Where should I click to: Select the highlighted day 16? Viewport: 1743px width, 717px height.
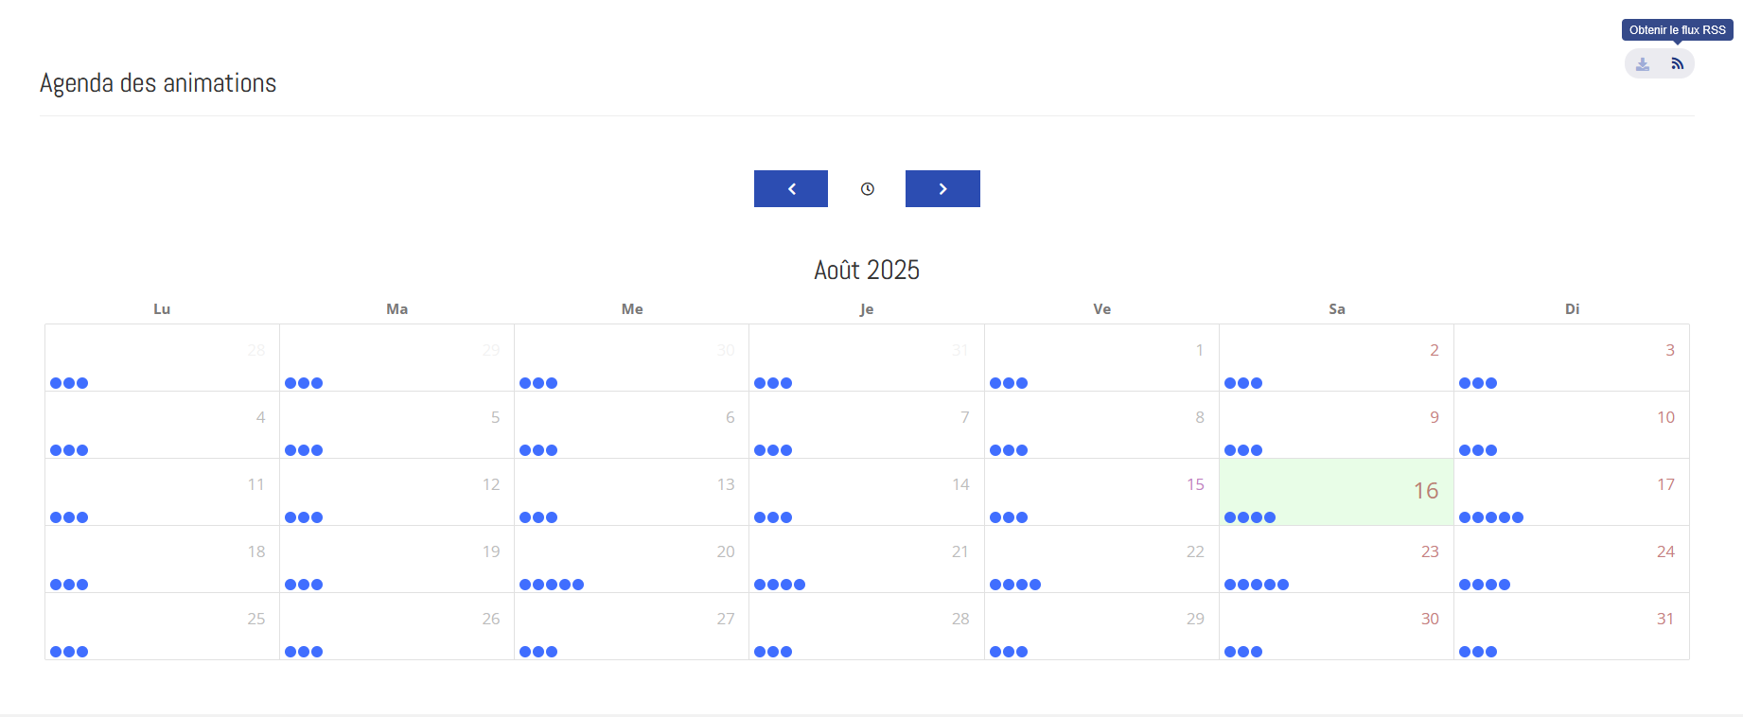pyautogui.click(x=1425, y=490)
